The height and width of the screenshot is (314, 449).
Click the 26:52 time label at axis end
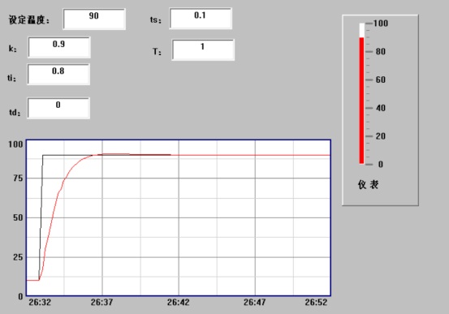coord(316,303)
